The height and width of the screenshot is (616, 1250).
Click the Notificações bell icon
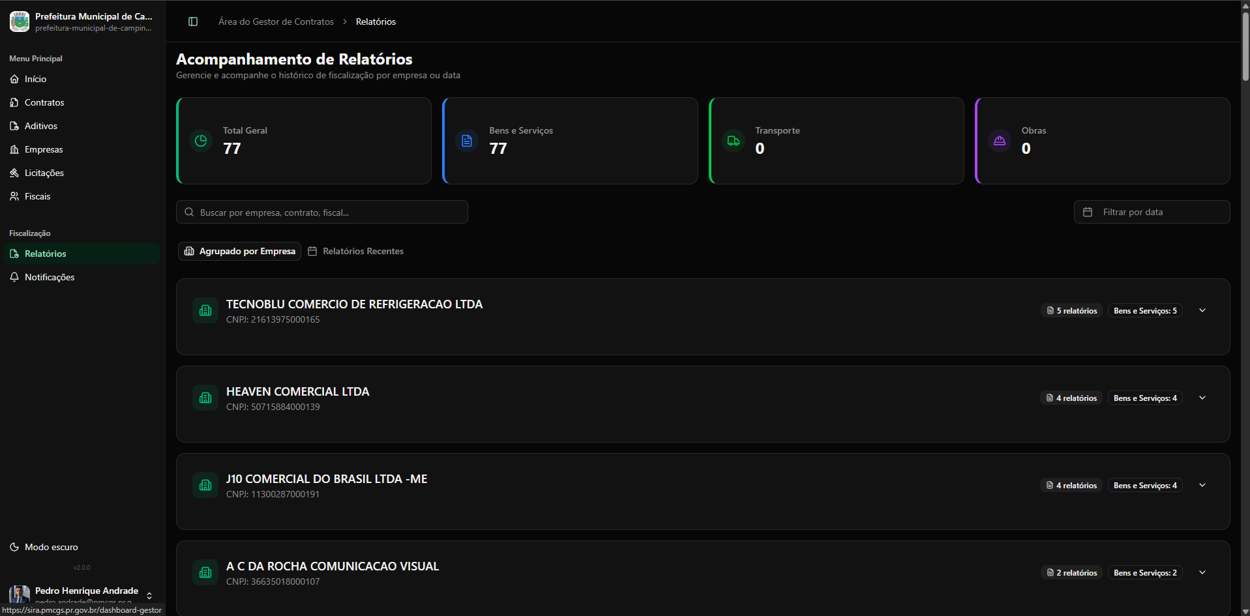(x=14, y=277)
